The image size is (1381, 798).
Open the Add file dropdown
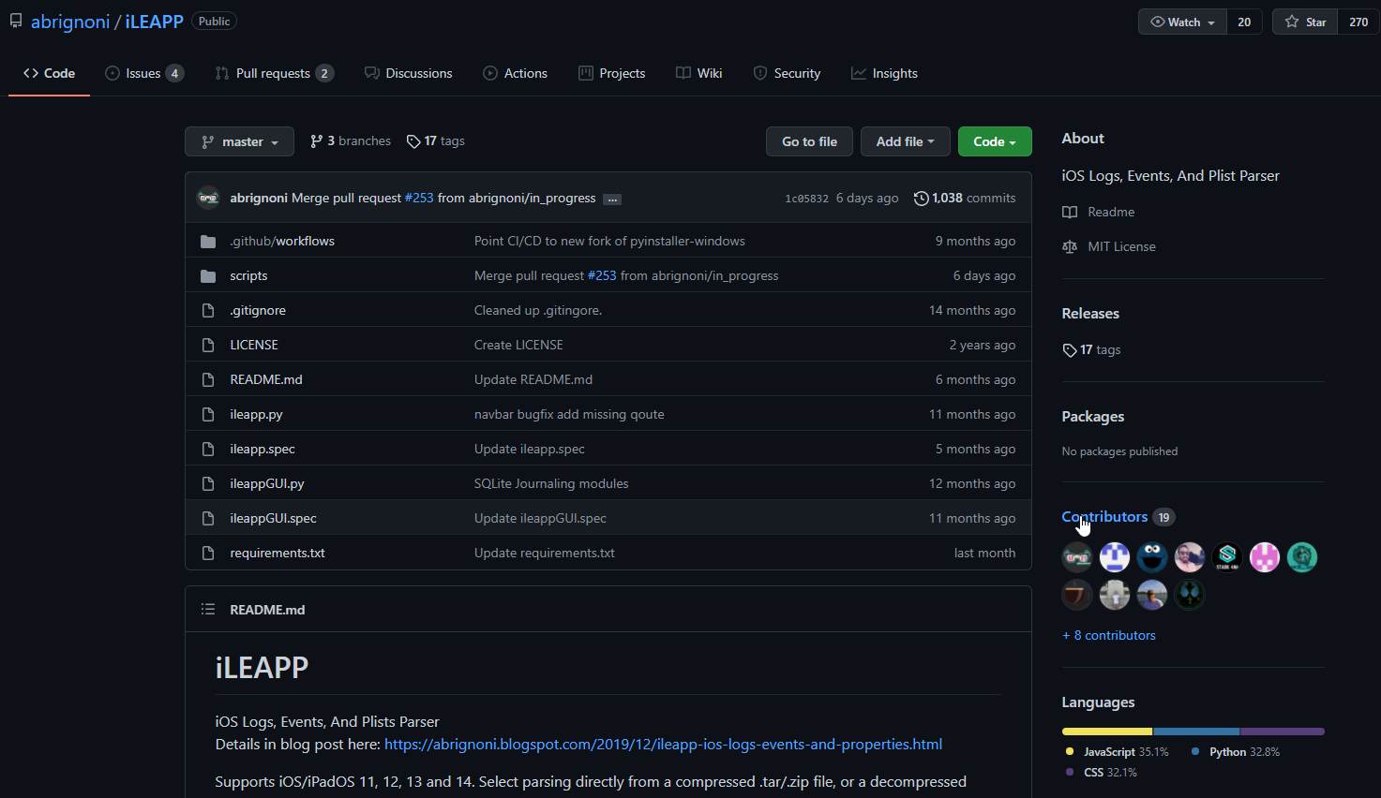point(905,141)
